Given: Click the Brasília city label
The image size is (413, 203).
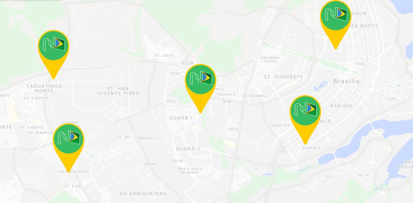Looking at the screenshot, I should pos(346,81).
